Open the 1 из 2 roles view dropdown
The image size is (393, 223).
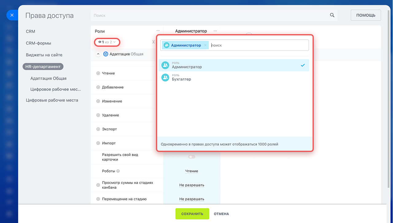coord(107,42)
